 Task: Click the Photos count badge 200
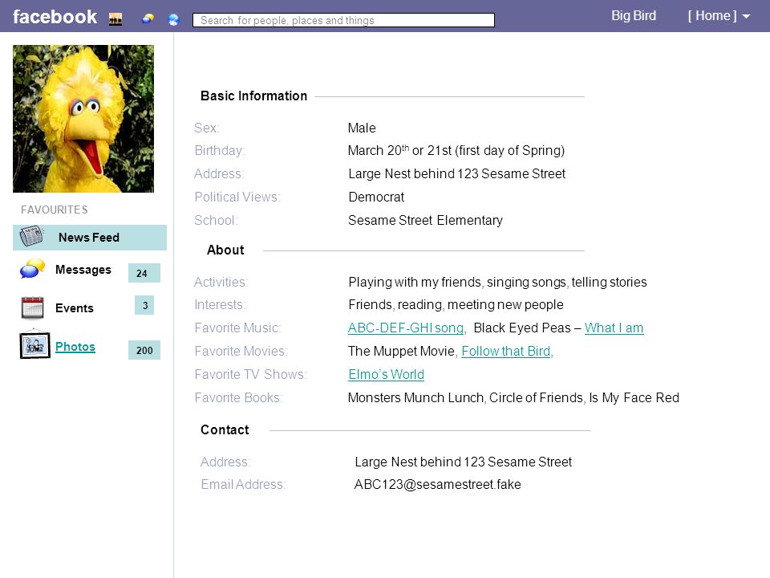(x=144, y=350)
